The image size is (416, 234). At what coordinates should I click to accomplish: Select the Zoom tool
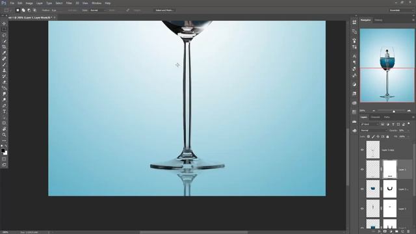tap(4, 135)
